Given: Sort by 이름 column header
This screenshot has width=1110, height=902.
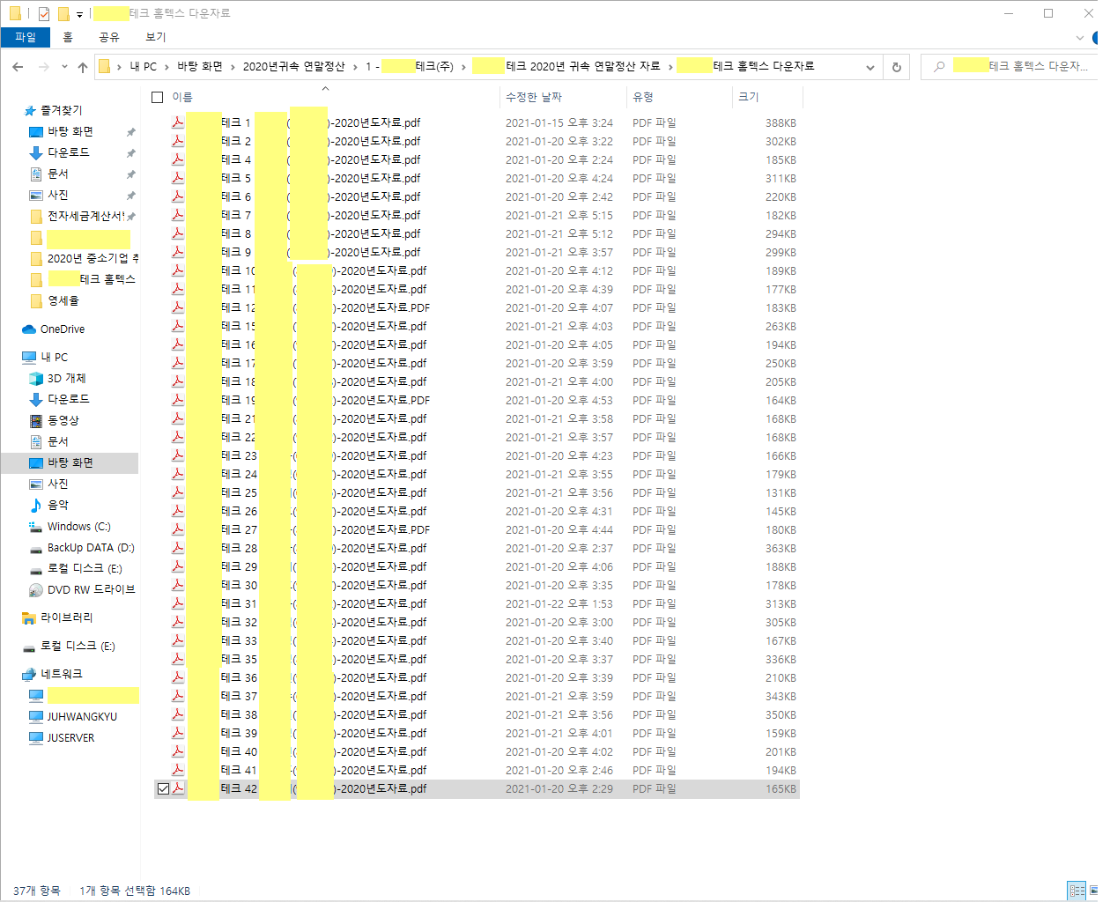Looking at the screenshot, I should [x=182, y=98].
